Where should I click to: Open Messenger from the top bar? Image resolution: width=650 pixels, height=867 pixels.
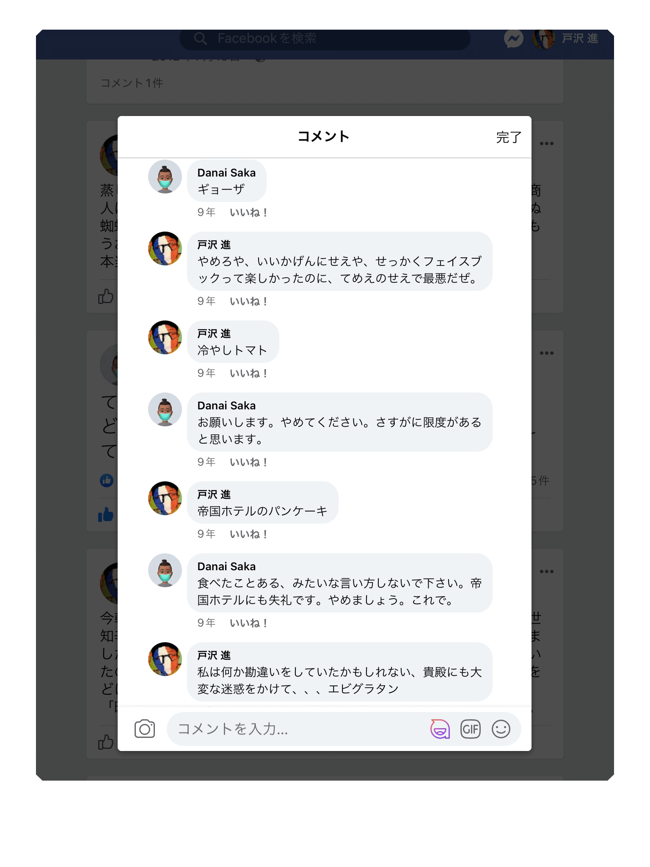(513, 39)
